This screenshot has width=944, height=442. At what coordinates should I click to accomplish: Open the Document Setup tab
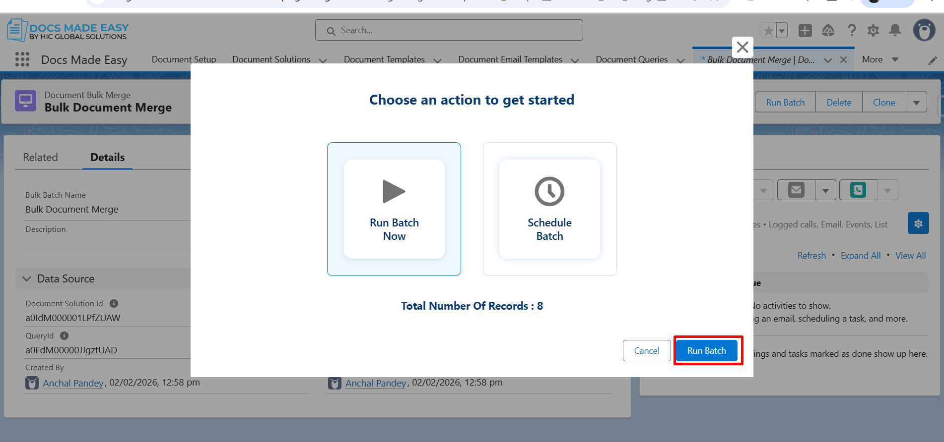184,59
